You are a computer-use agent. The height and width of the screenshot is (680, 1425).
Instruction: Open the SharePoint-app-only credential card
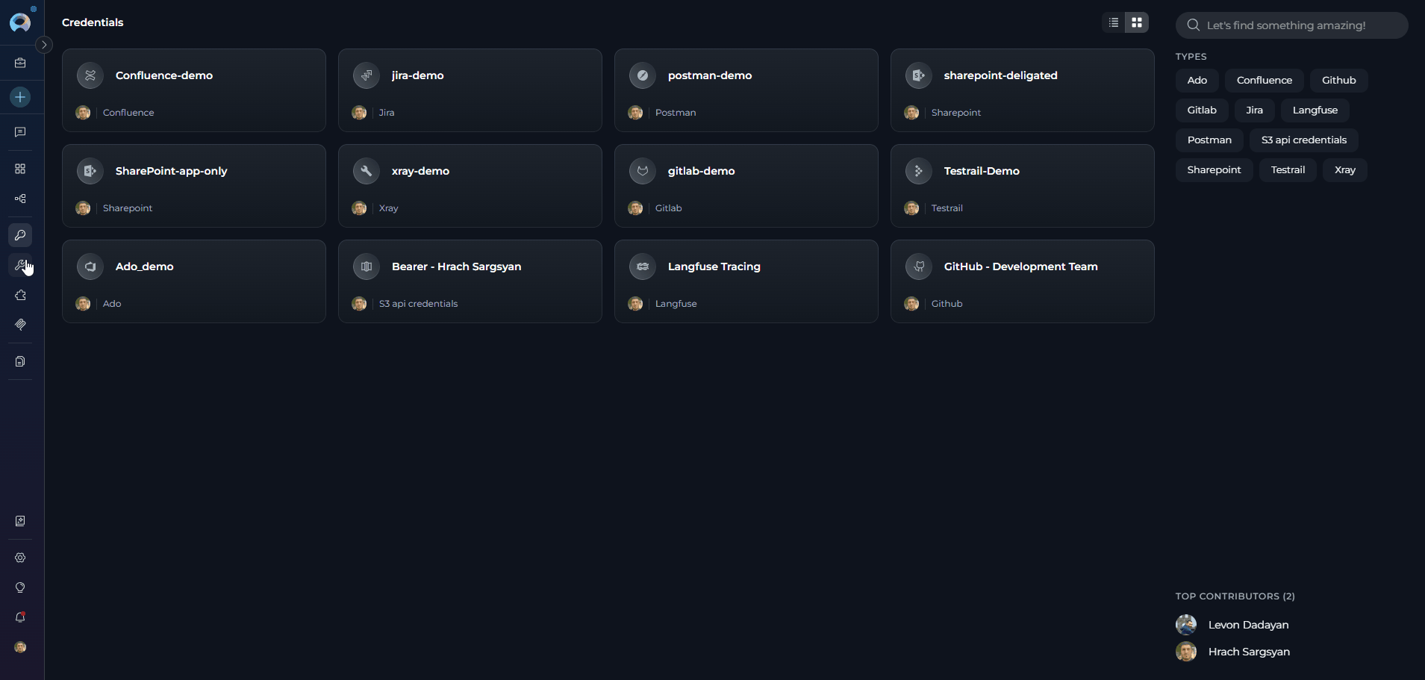[194, 186]
